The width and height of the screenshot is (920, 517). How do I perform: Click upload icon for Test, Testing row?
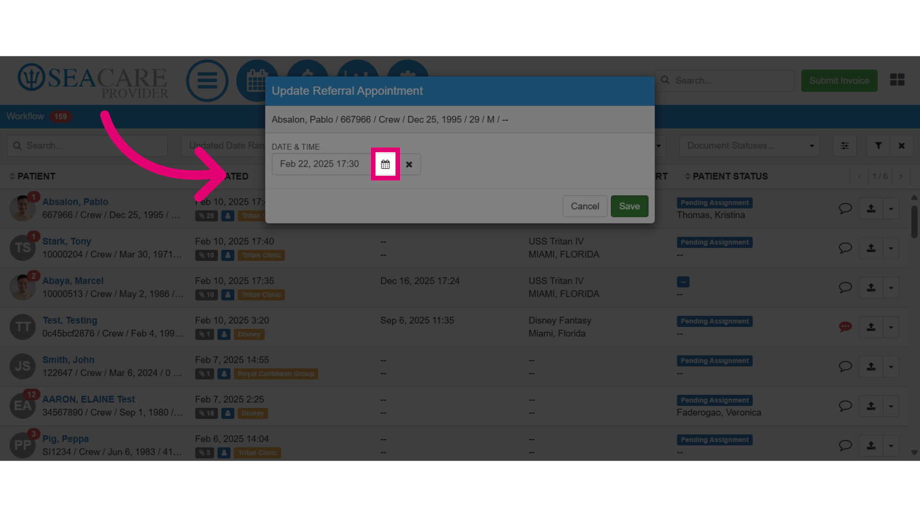pyautogui.click(x=871, y=327)
